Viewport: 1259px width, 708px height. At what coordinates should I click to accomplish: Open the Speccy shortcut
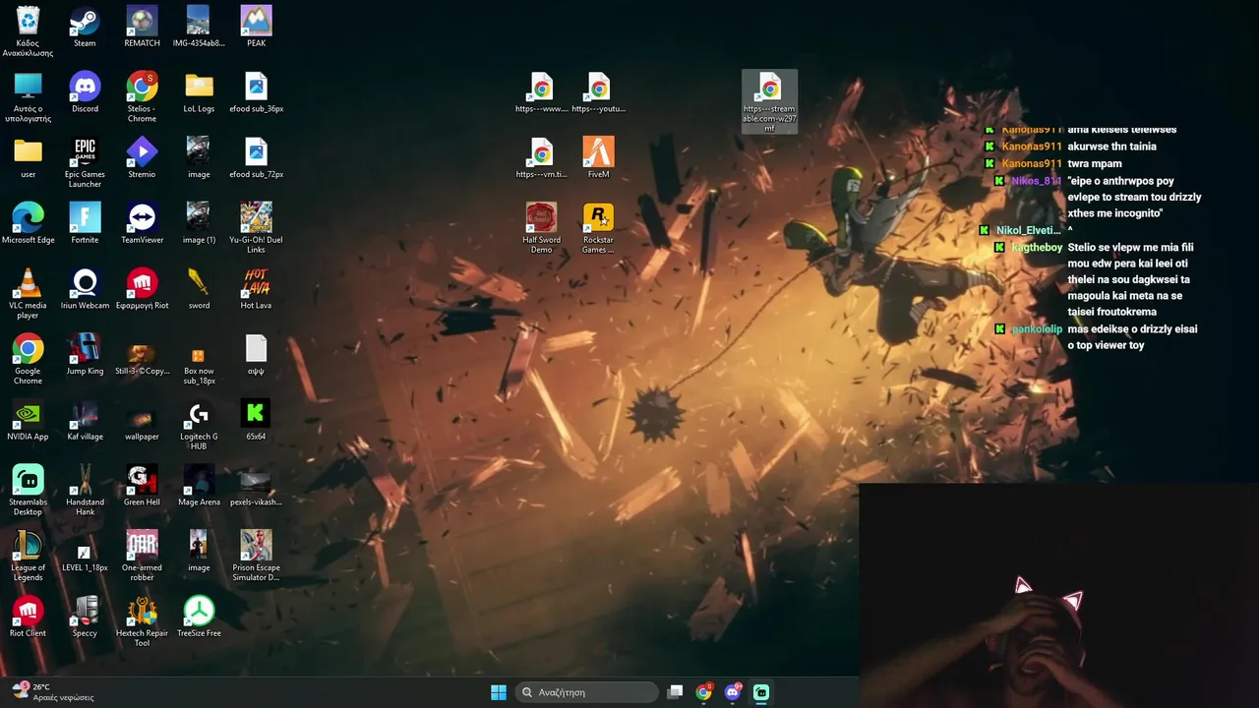click(x=85, y=617)
